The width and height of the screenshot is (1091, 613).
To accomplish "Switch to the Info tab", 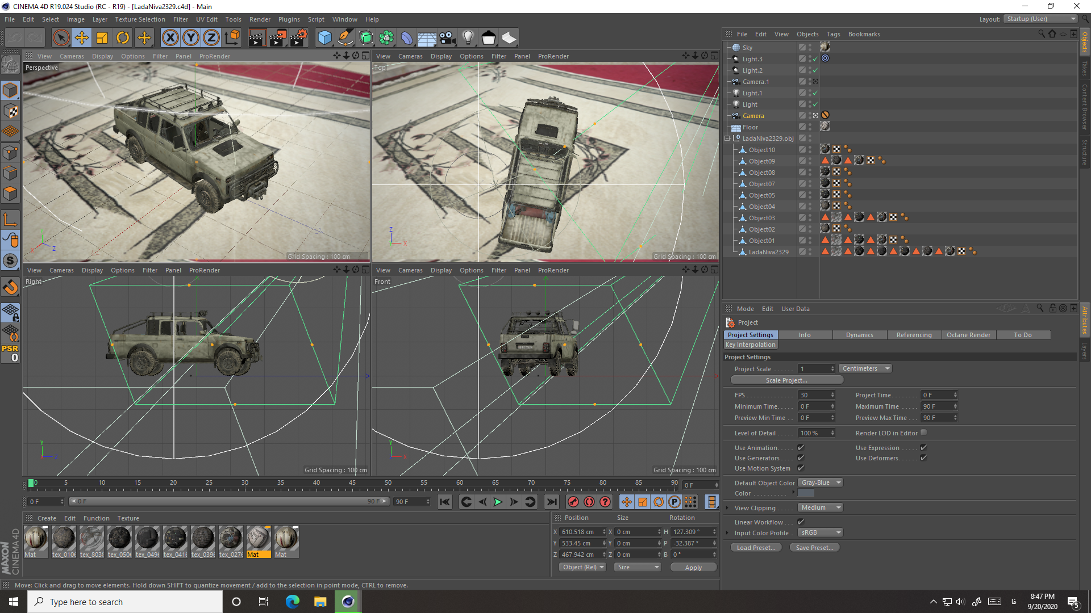I will coord(804,334).
